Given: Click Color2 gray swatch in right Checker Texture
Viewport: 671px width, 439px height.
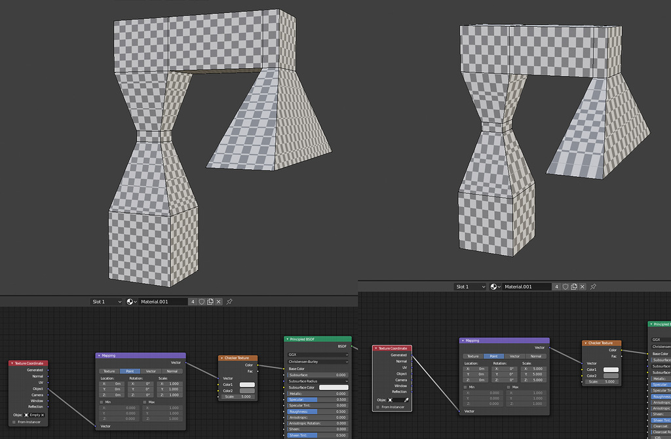Looking at the screenshot, I should click(x=611, y=375).
